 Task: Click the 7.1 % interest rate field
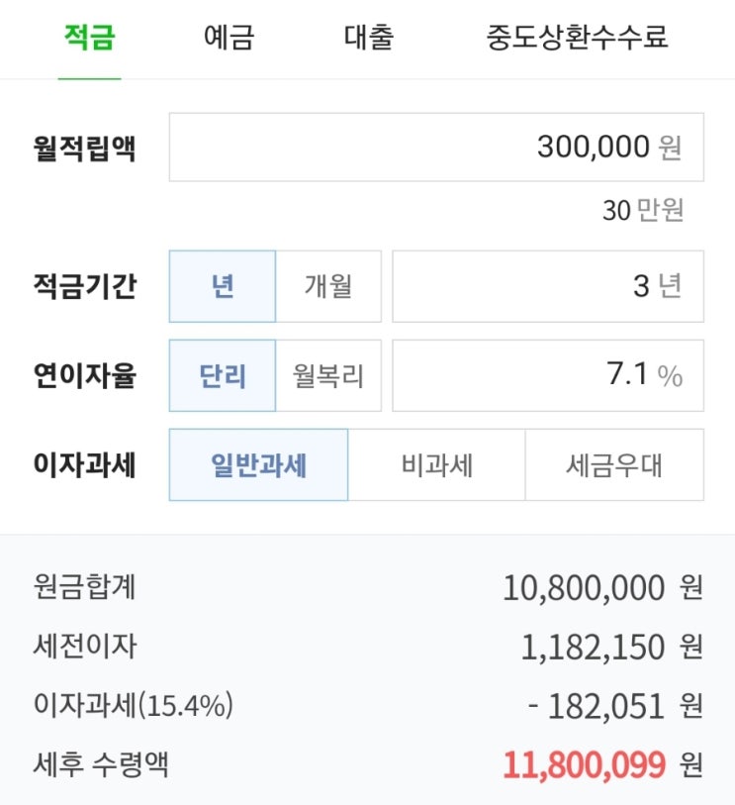(x=548, y=375)
